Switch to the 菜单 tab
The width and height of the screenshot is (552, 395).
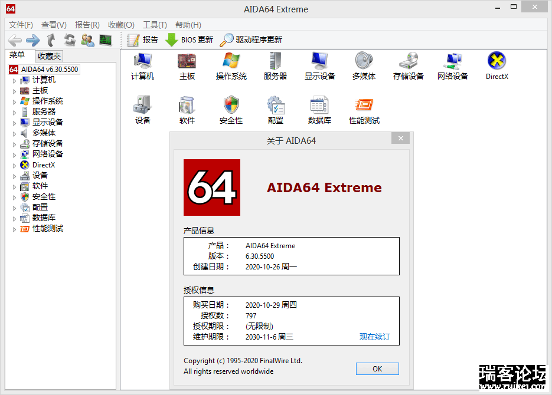[17, 55]
